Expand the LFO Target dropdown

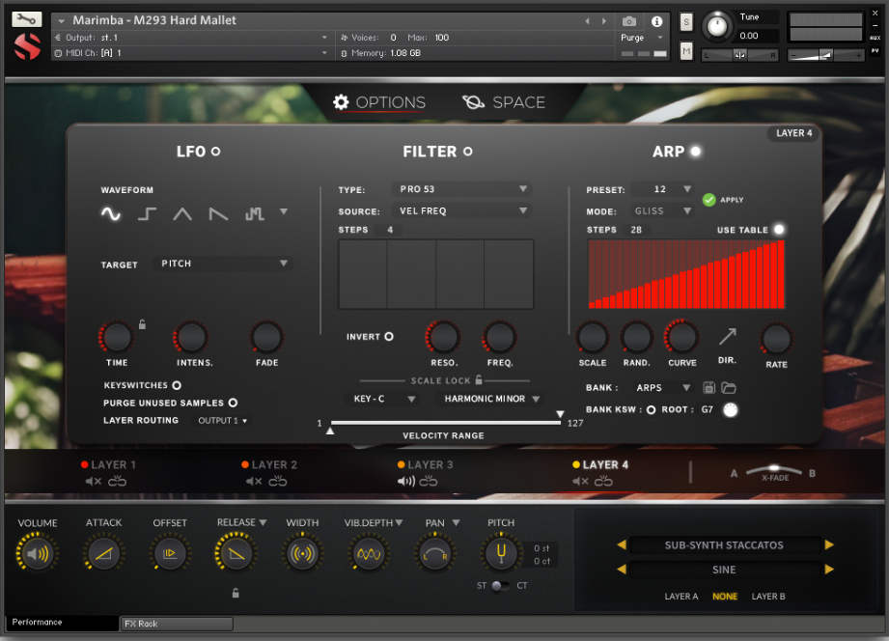click(x=223, y=264)
